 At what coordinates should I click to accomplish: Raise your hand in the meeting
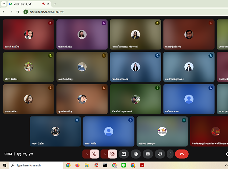point(160,154)
